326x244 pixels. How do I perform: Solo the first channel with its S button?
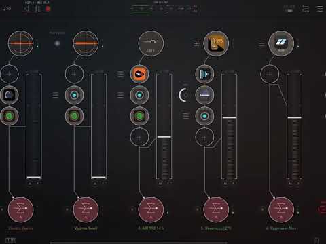[x=38, y=184]
